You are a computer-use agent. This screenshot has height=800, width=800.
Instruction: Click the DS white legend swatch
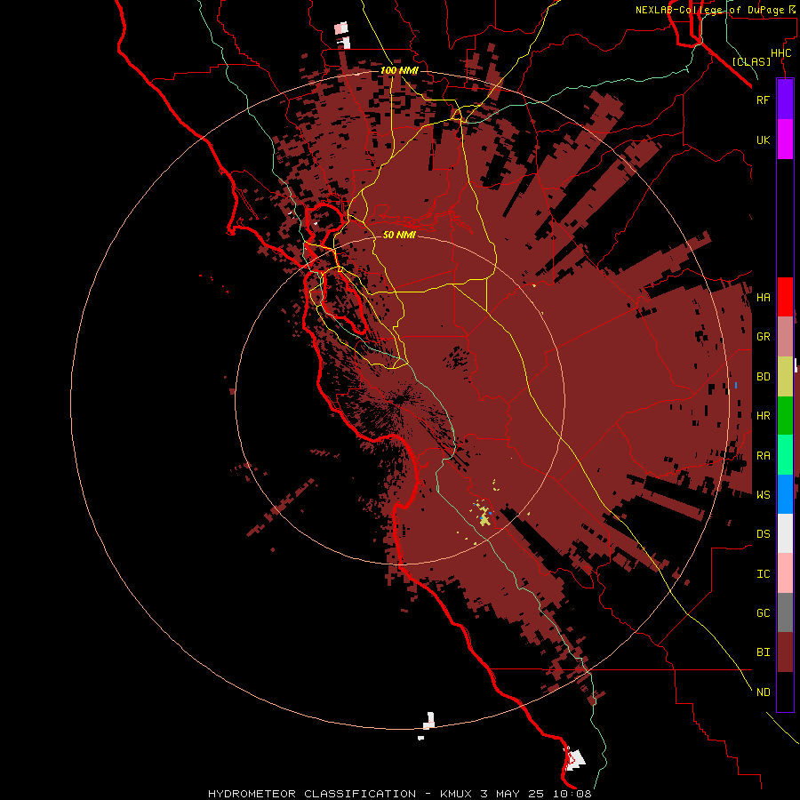[x=785, y=533]
